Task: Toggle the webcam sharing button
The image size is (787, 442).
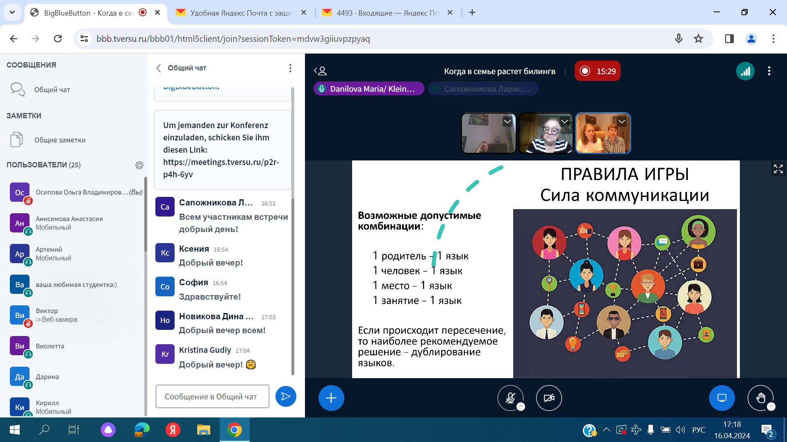Action: click(x=549, y=398)
